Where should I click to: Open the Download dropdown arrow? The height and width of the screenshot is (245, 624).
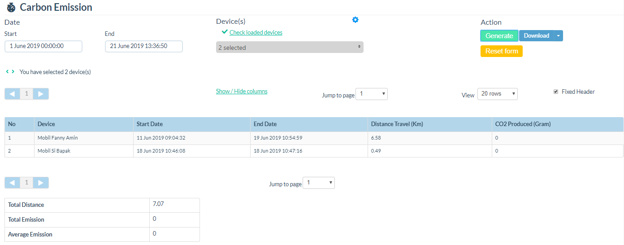tap(558, 36)
